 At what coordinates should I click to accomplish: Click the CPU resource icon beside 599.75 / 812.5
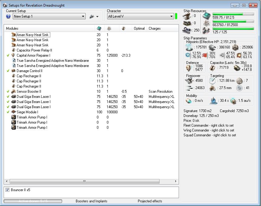[206, 16]
